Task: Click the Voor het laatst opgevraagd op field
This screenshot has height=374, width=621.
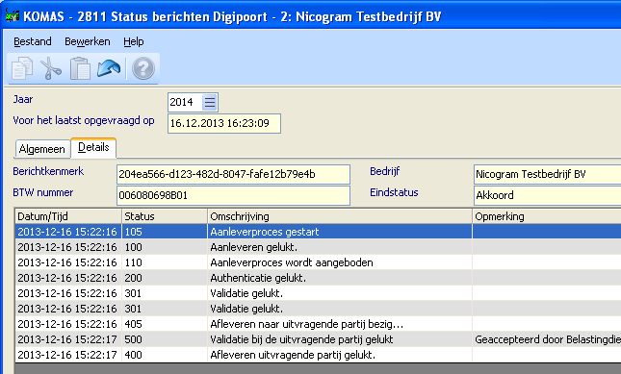Action: pyautogui.click(x=224, y=123)
